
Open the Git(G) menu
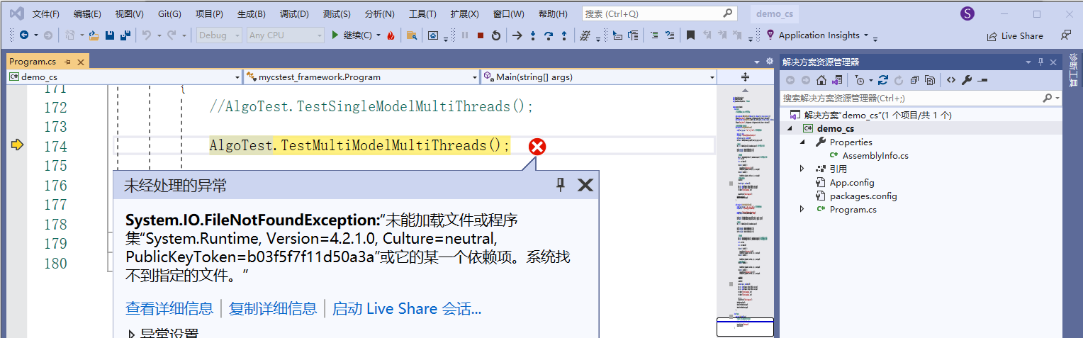(169, 14)
